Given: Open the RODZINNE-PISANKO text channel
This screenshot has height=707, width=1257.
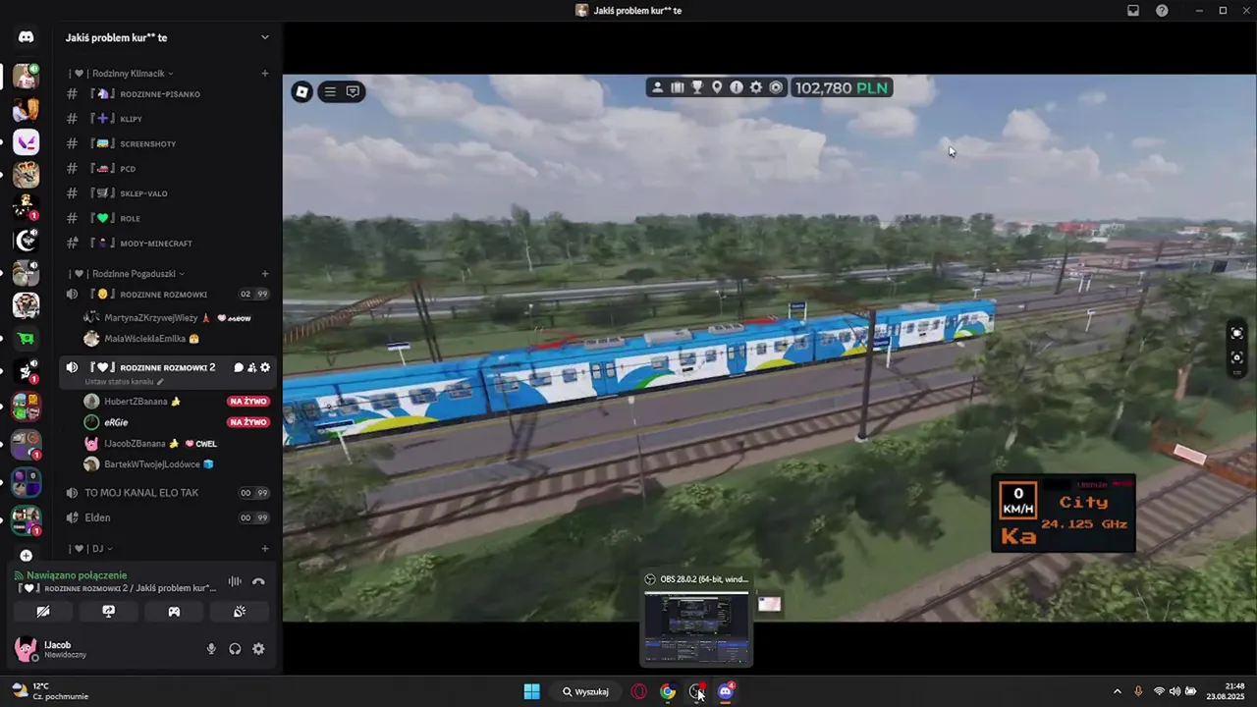Looking at the screenshot, I should [x=168, y=94].
